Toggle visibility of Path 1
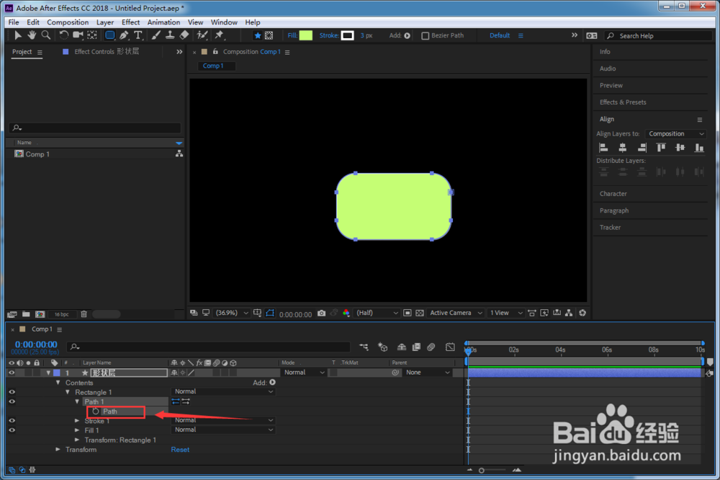This screenshot has height=480, width=720. 12,401
